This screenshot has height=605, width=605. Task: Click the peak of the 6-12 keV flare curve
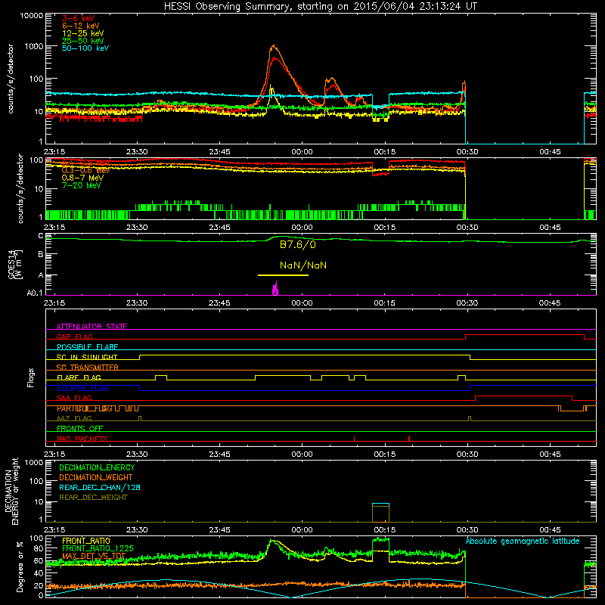click(274, 46)
